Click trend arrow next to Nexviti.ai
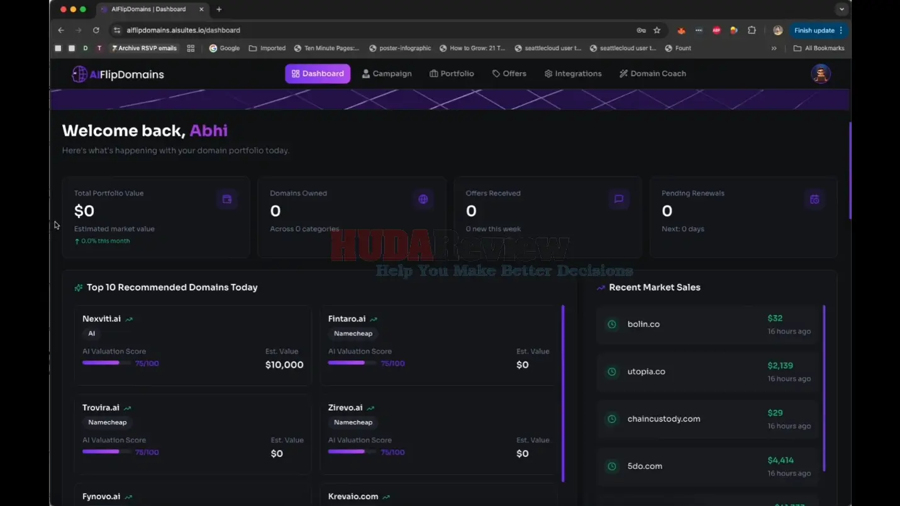The height and width of the screenshot is (506, 900). coord(129,319)
